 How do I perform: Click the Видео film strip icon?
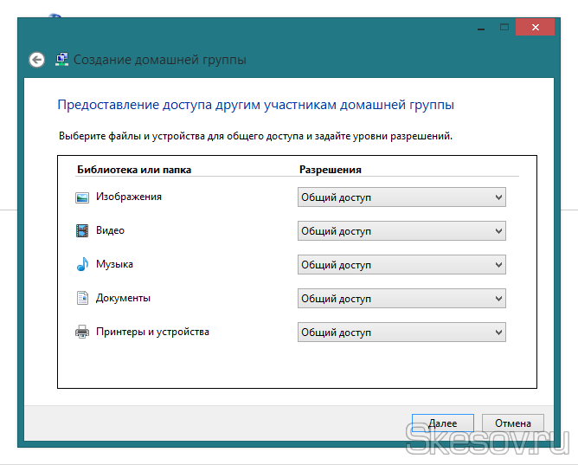tap(82, 231)
